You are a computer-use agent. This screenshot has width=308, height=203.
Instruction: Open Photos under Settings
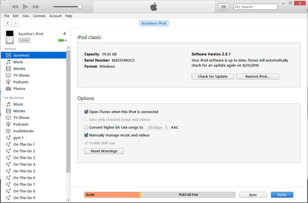pyautogui.click(x=34, y=89)
